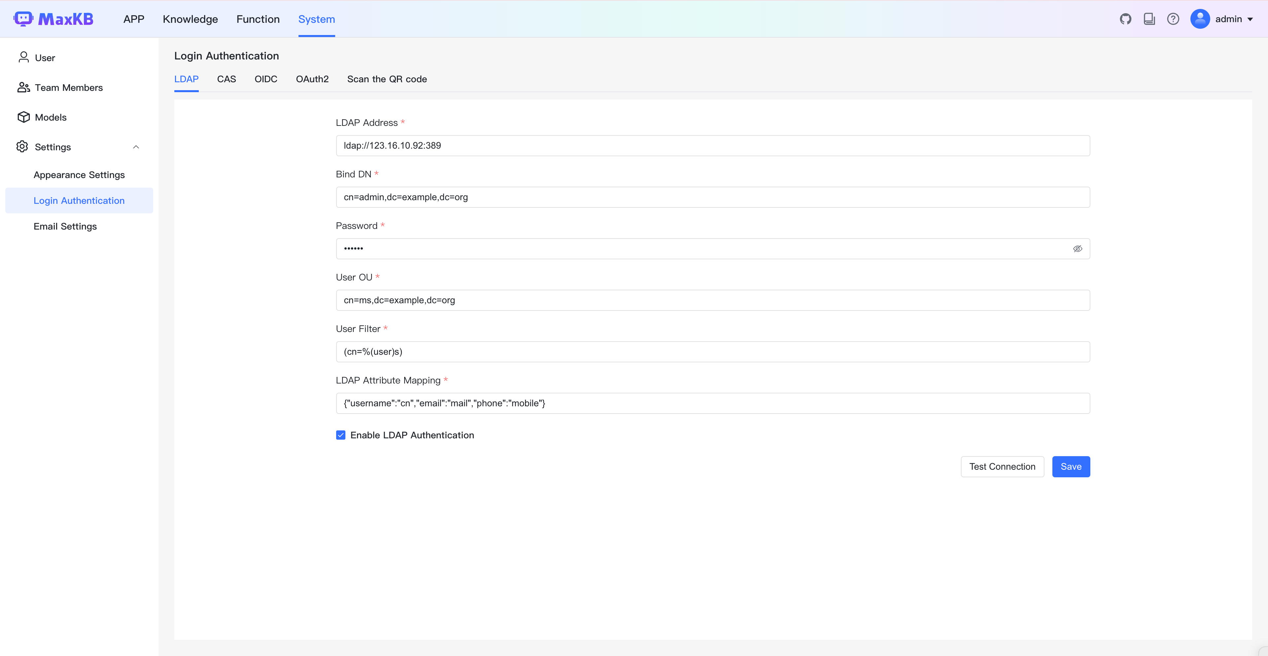1268x656 pixels.
Task: Click the User Filter input field
Action: pos(713,352)
